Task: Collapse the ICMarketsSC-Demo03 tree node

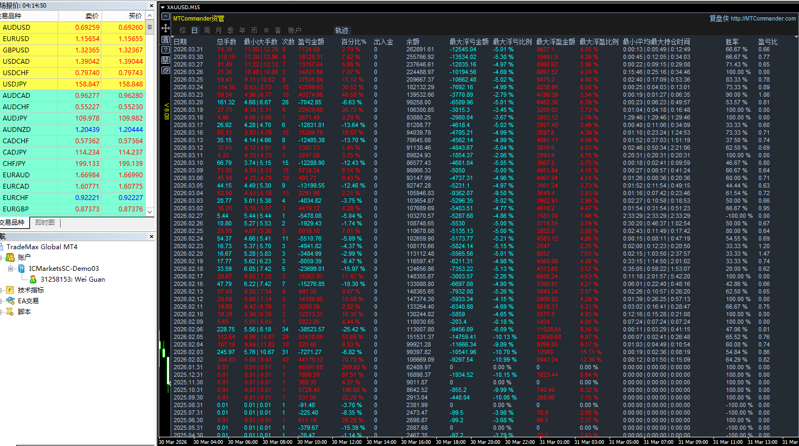Action: coord(10,269)
